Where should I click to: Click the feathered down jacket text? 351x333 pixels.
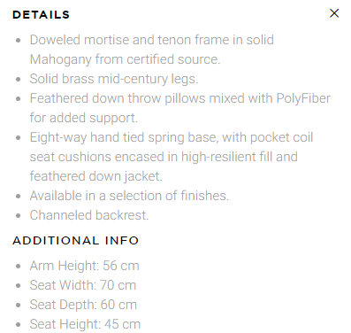(96, 176)
